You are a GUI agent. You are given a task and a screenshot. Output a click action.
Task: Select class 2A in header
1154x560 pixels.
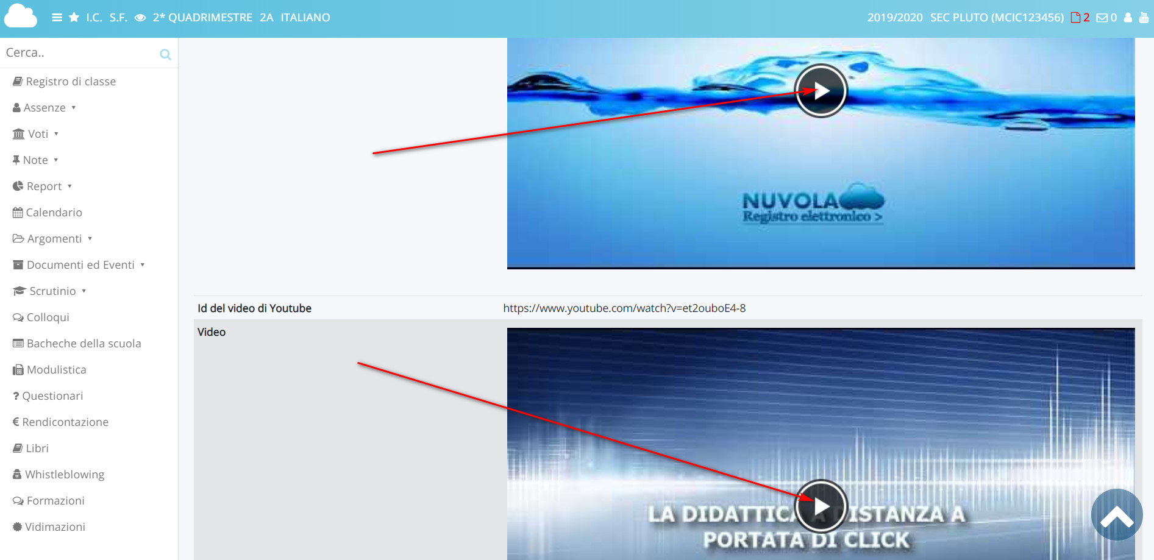click(x=266, y=18)
